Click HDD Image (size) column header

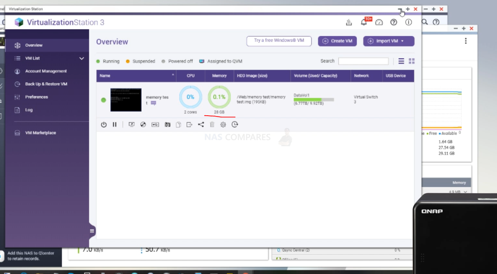[x=262, y=76]
